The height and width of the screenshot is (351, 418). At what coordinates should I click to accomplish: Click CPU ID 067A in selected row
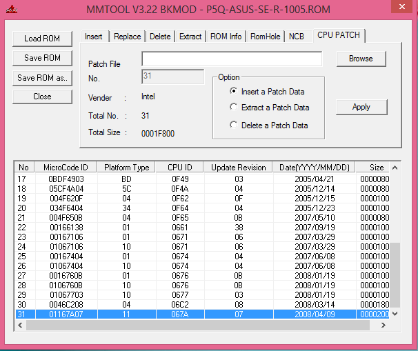(x=180, y=314)
